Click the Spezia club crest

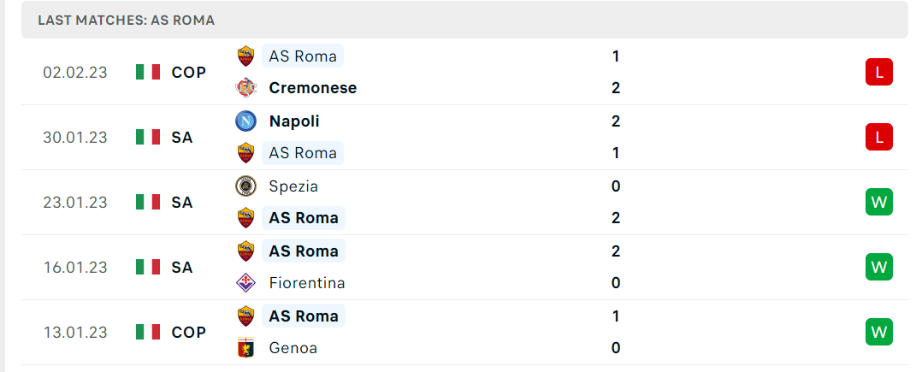click(x=245, y=186)
